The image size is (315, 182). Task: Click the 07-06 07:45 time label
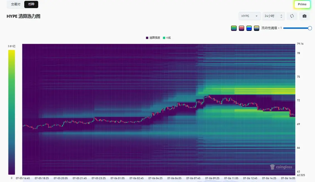pyautogui.click(x=193, y=178)
